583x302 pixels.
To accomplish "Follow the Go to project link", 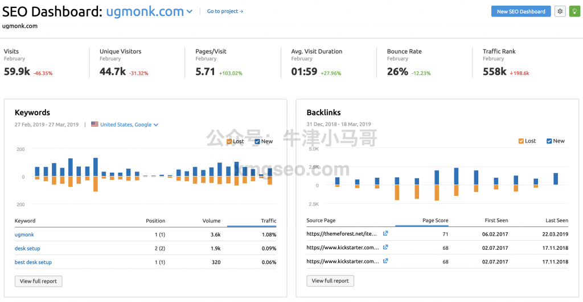I will pyautogui.click(x=225, y=11).
